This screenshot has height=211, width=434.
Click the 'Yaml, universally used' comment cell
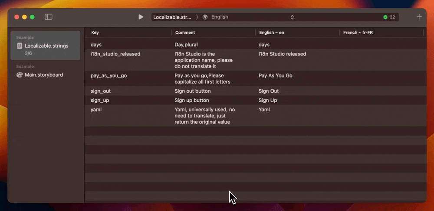pos(205,116)
